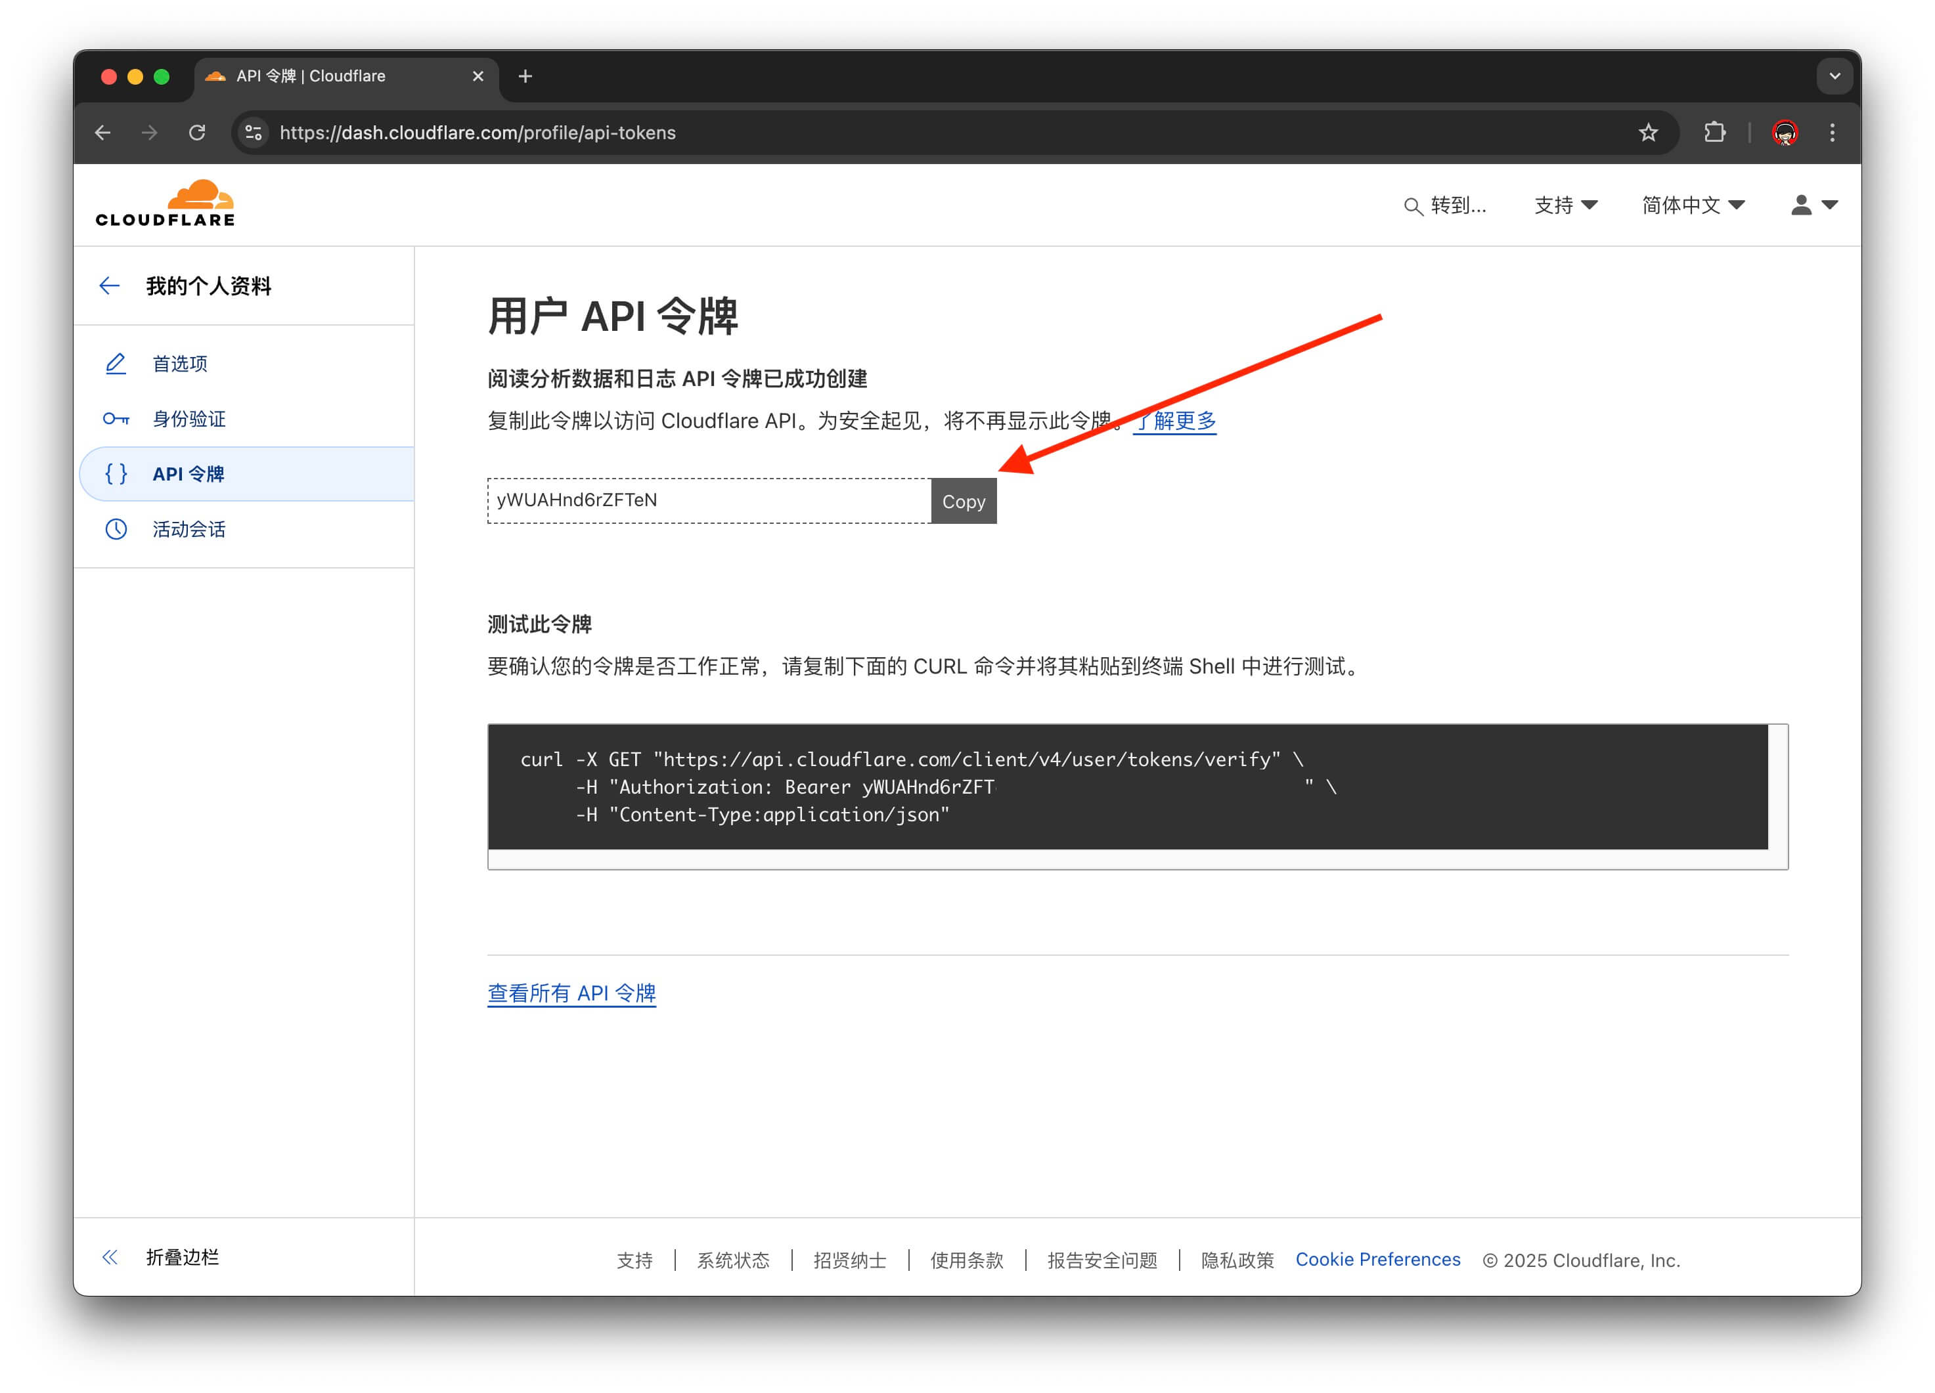Click the browser forward arrow
The width and height of the screenshot is (1935, 1393).
click(149, 133)
